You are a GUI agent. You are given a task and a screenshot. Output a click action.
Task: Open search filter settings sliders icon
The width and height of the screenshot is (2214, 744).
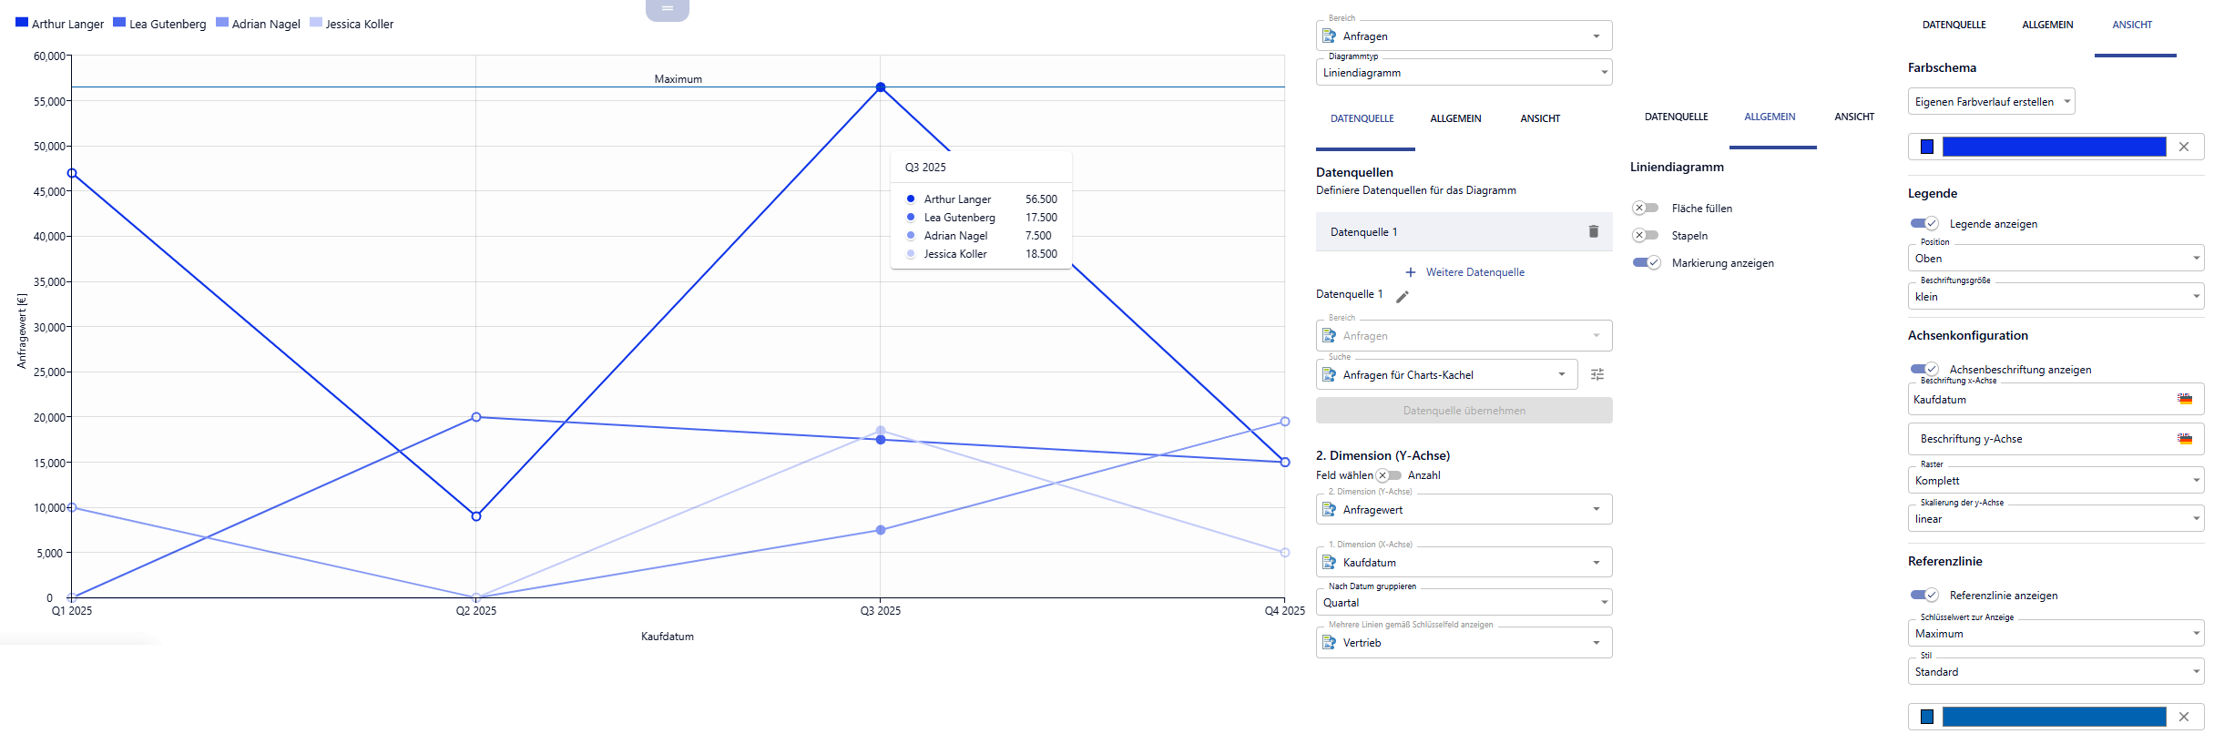1597,374
